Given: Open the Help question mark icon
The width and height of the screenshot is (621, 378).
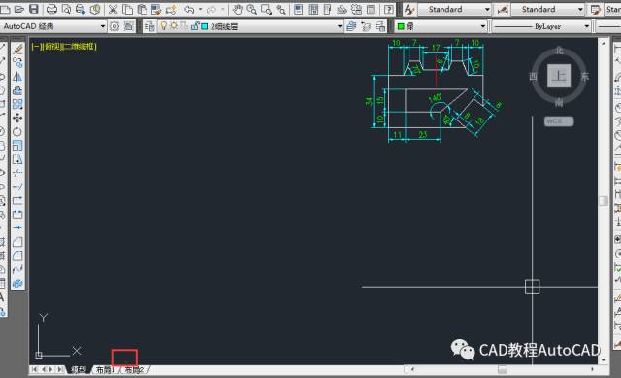Looking at the screenshot, I should pos(389,9).
